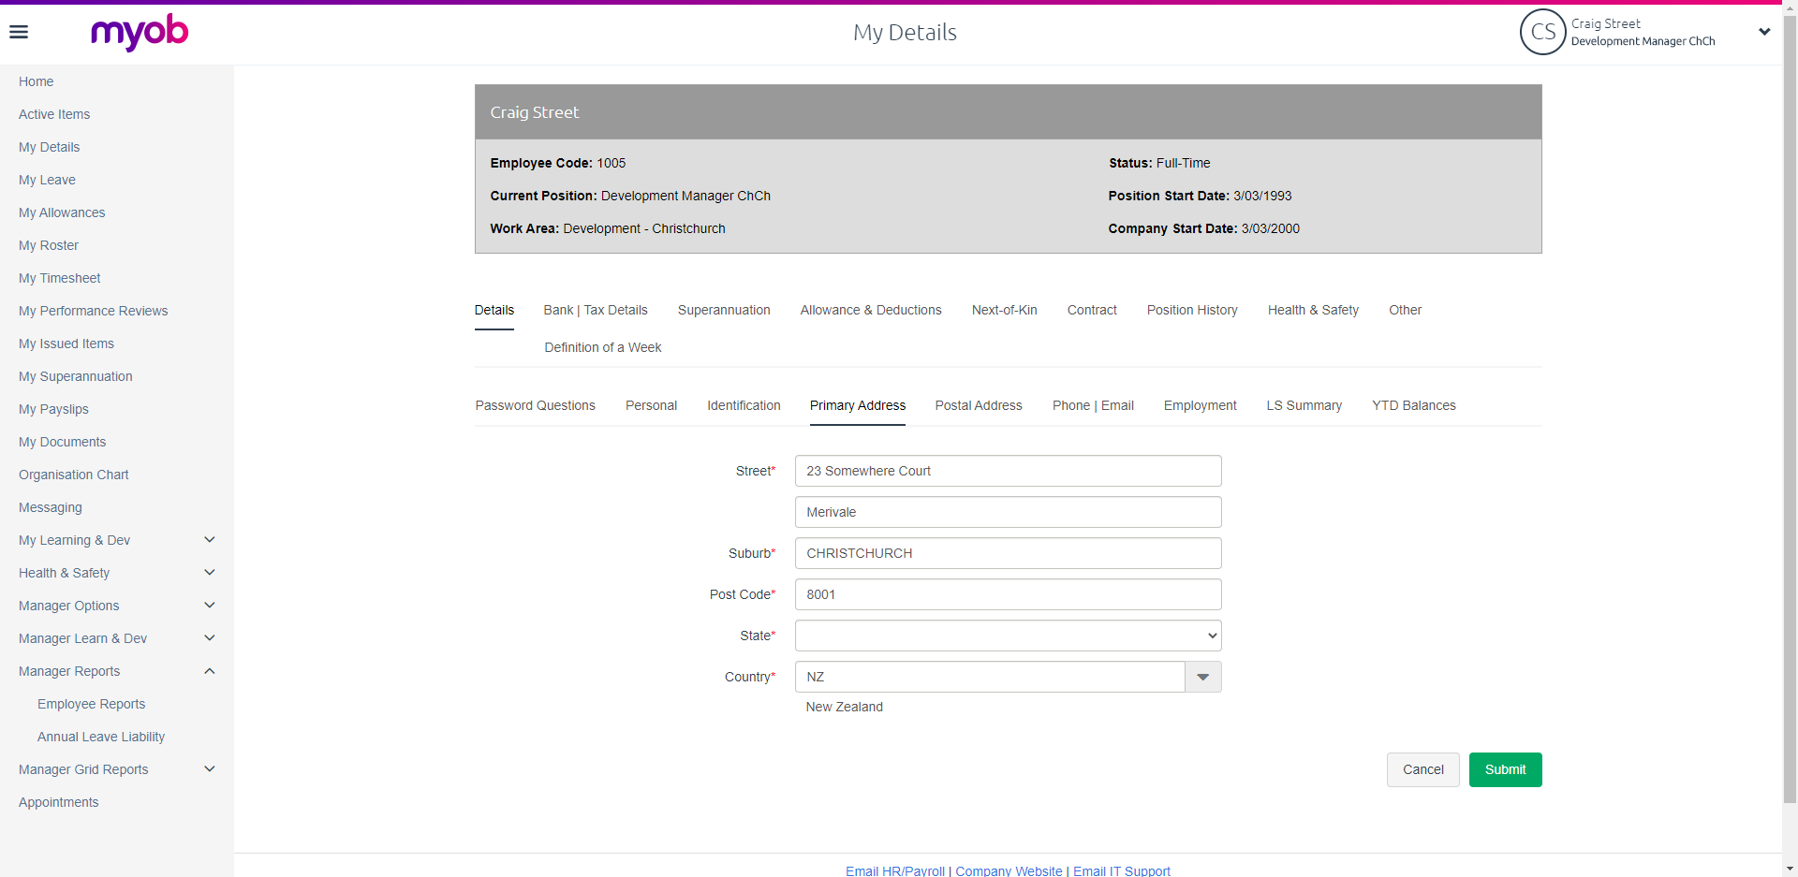The width and height of the screenshot is (1798, 877).
Task: Open My Performance Reviews
Action: pyautogui.click(x=93, y=311)
